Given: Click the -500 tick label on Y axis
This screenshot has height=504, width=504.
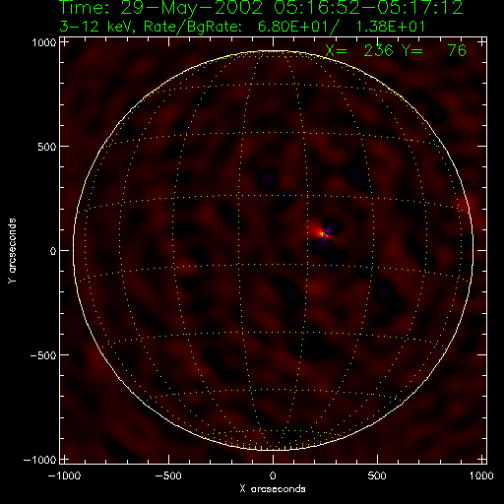Looking at the screenshot, I should click(44, 355).
